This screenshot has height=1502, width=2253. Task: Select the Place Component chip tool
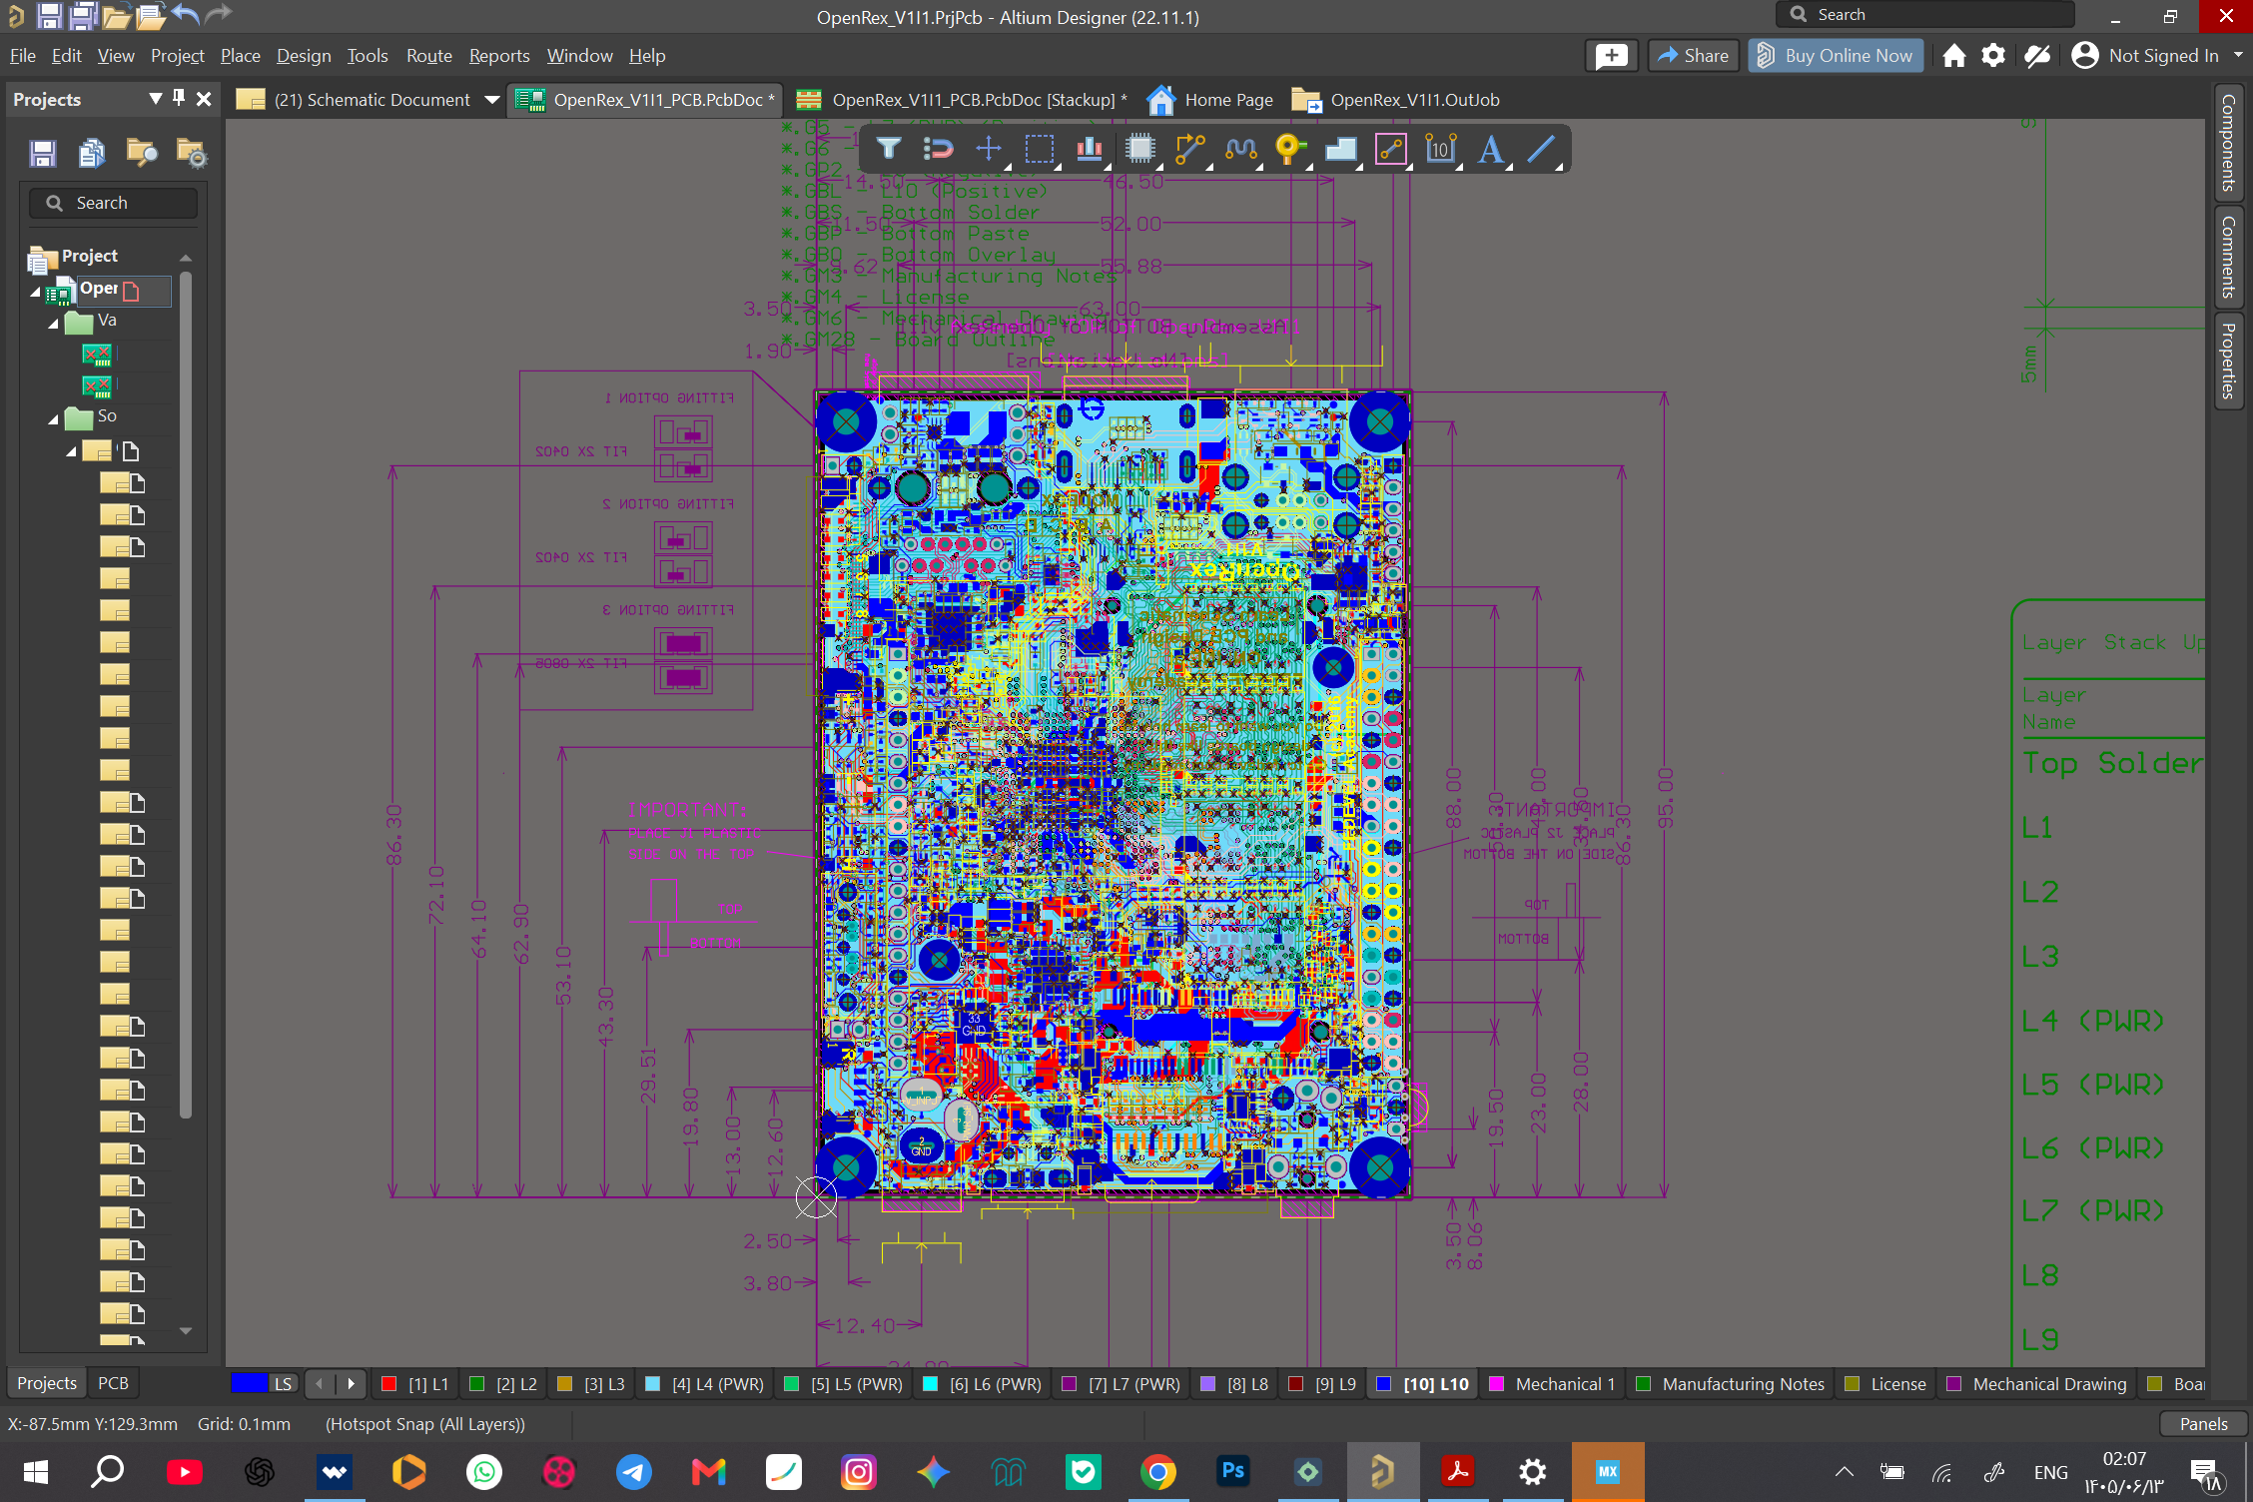(x=1139, y=149)
